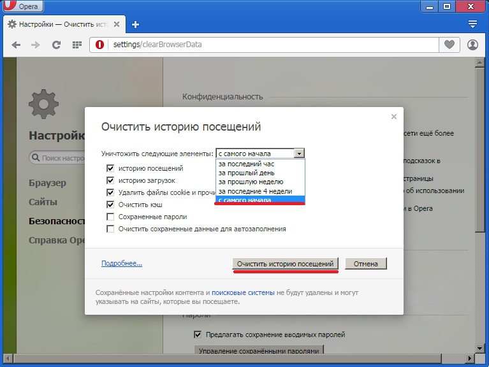Open 'Безопасность' settings section
The height and width of the screenshot is (367, 489).
tap(57, 221)
